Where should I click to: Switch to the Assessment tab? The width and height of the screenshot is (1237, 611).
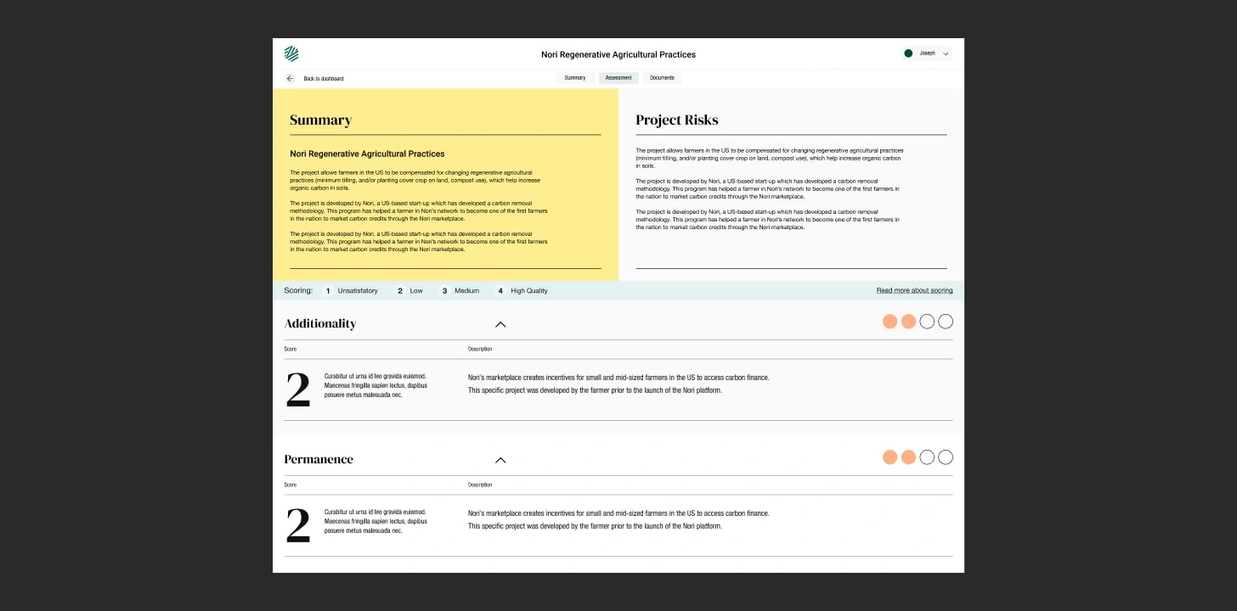tap(618, 78)
